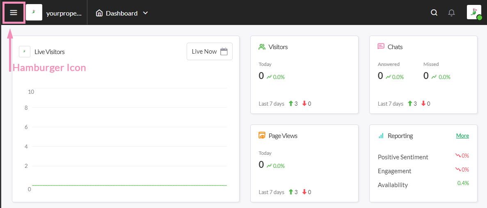Click Last 7 days in Chats card

(x=391, y=104)
